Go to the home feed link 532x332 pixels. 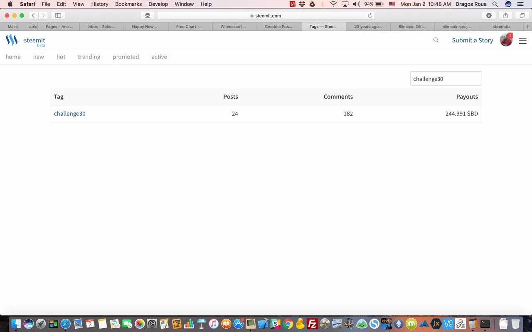pyautogui.click(x=13, y=57)
